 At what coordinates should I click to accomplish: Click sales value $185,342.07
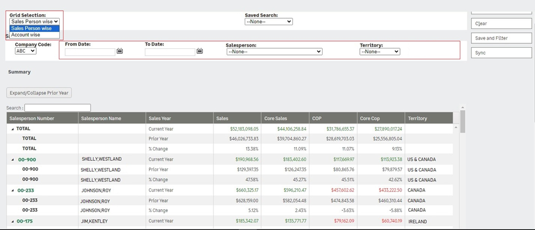click(247, 221)
